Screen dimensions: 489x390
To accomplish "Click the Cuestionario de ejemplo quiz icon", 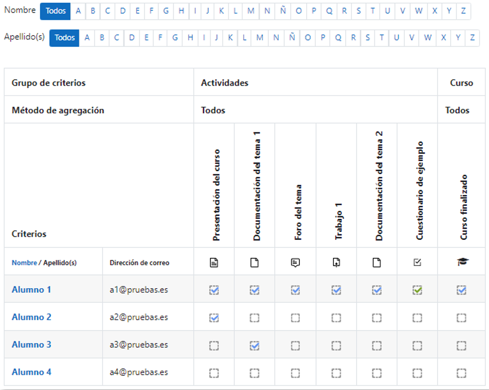I will (x=418, y=262).
